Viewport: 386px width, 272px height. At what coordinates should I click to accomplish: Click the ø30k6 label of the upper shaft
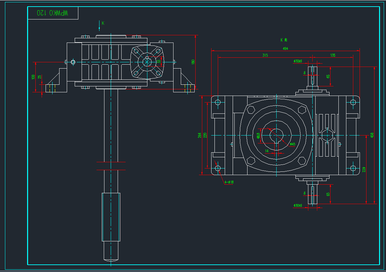point(298,61)
